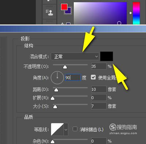Click the 杂色 noise value field
This screenshot has width=146, height=144.
pos(99,141)
